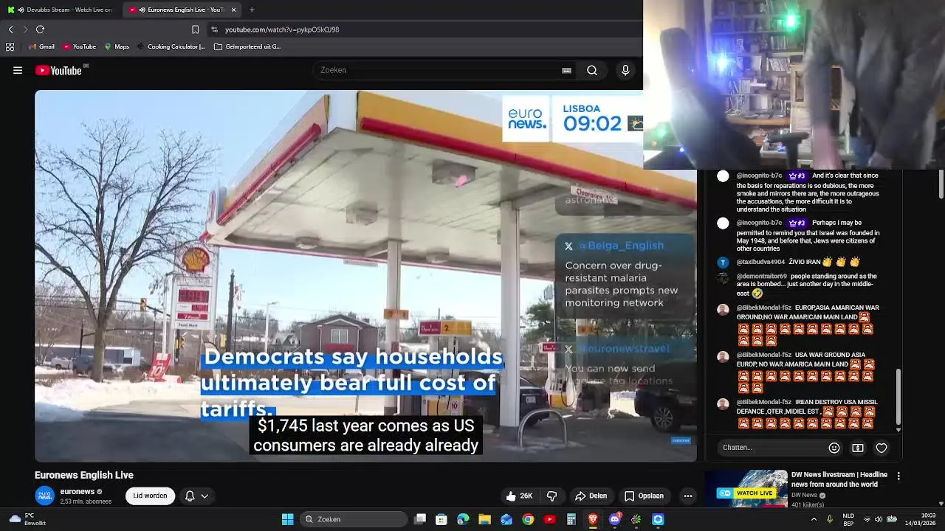Open Task View in the taskbar
945x531 pixels.
coord(420,519)
